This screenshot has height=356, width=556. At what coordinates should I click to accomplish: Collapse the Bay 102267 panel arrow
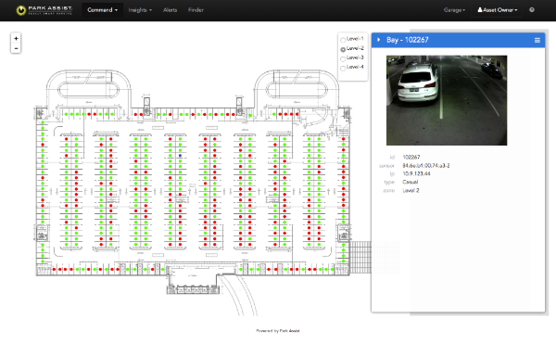pyautogui.click(x=379, y=40)
